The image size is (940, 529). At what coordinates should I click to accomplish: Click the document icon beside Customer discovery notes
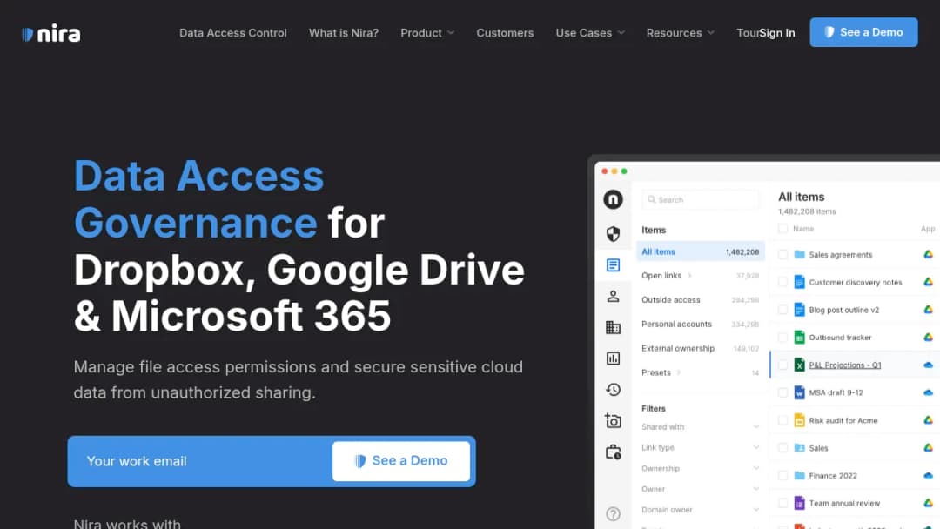point(799,282)
